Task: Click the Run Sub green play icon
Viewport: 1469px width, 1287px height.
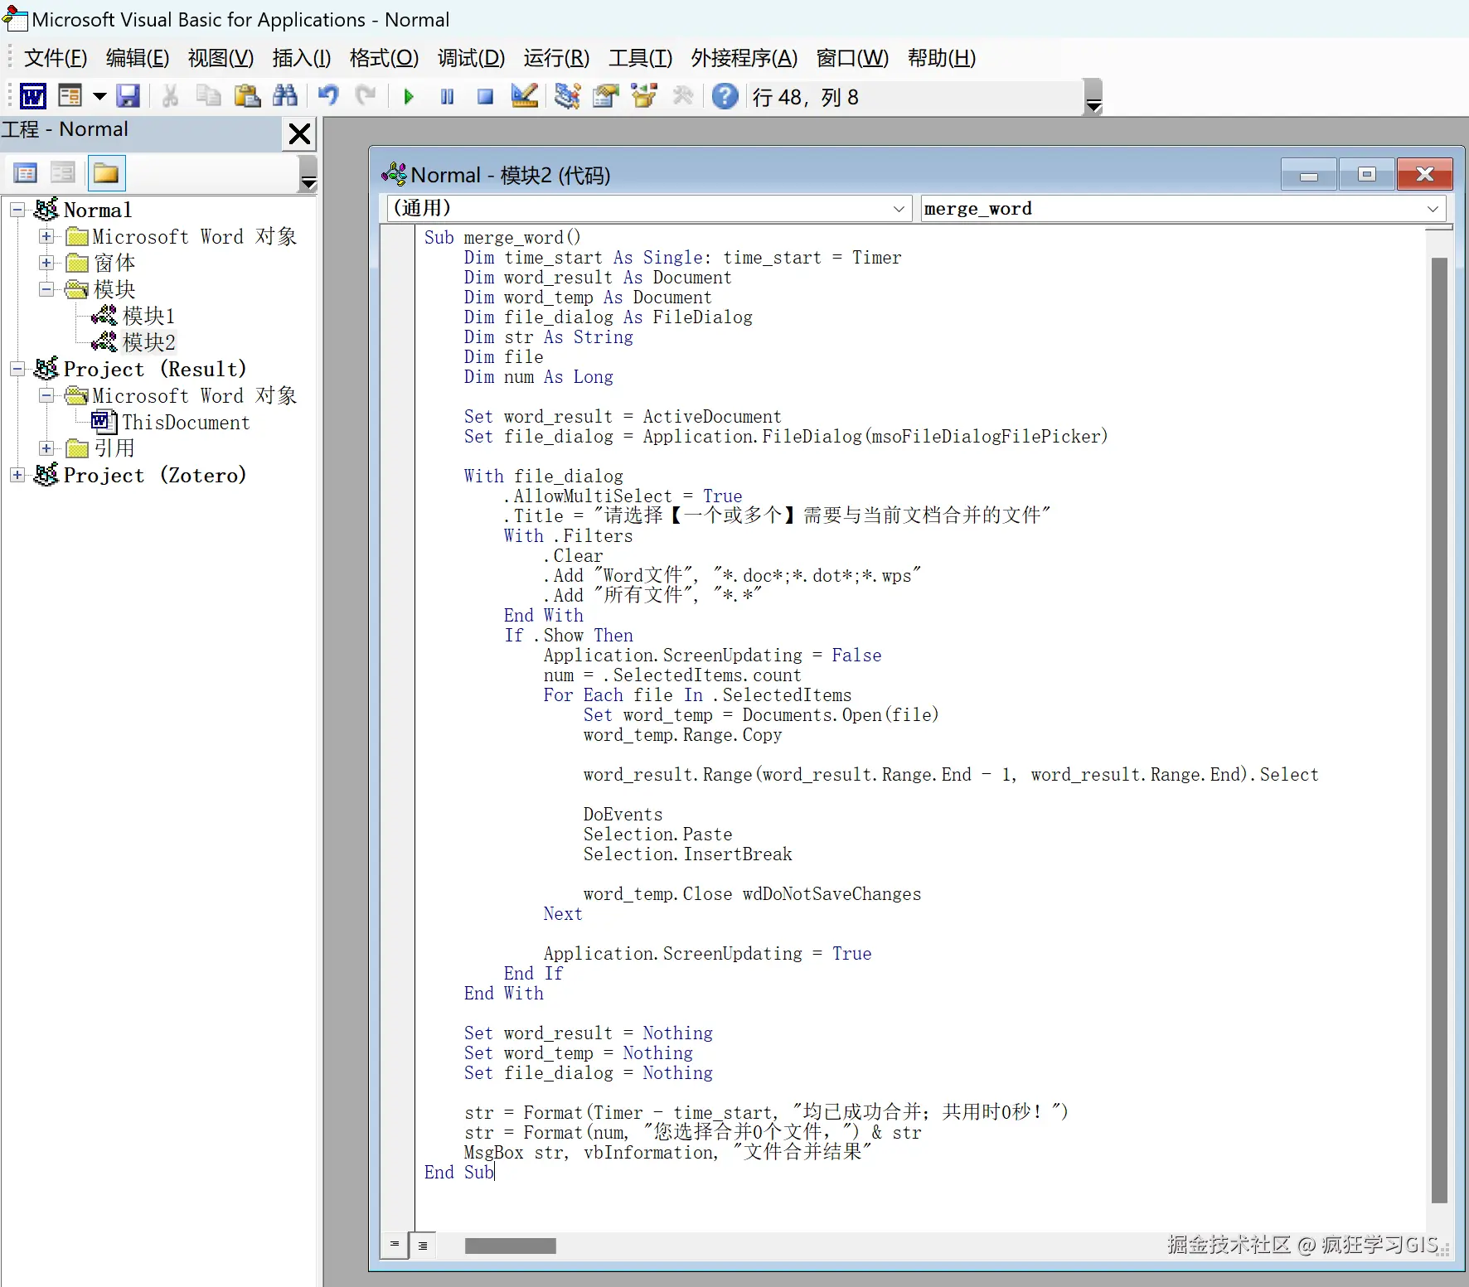Action: [x=409, y=97]
